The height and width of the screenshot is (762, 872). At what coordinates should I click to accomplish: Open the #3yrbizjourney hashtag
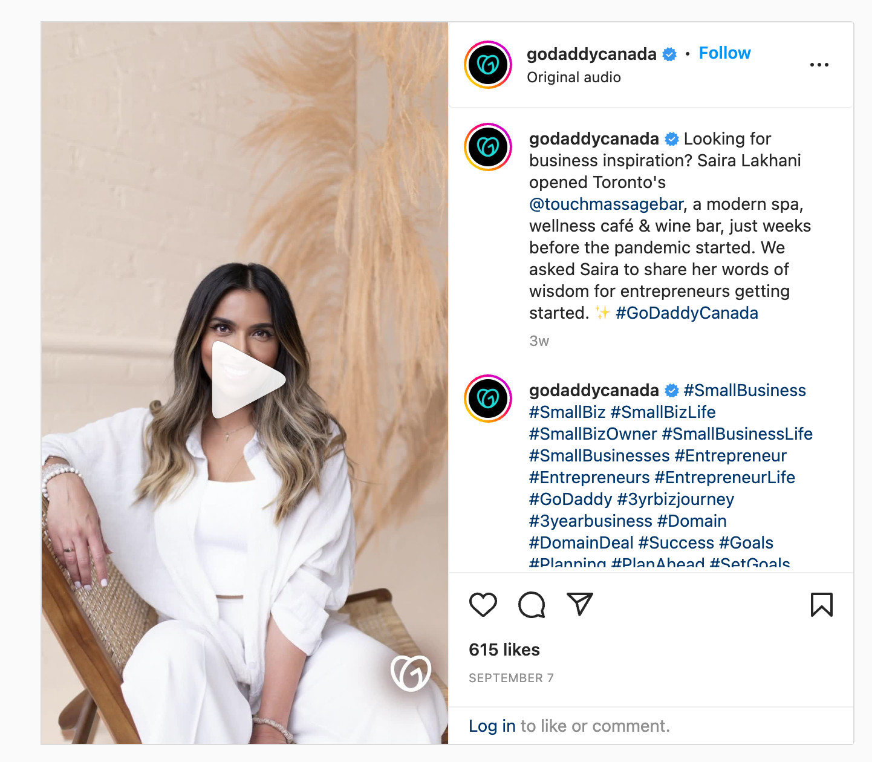click(675, 500)
